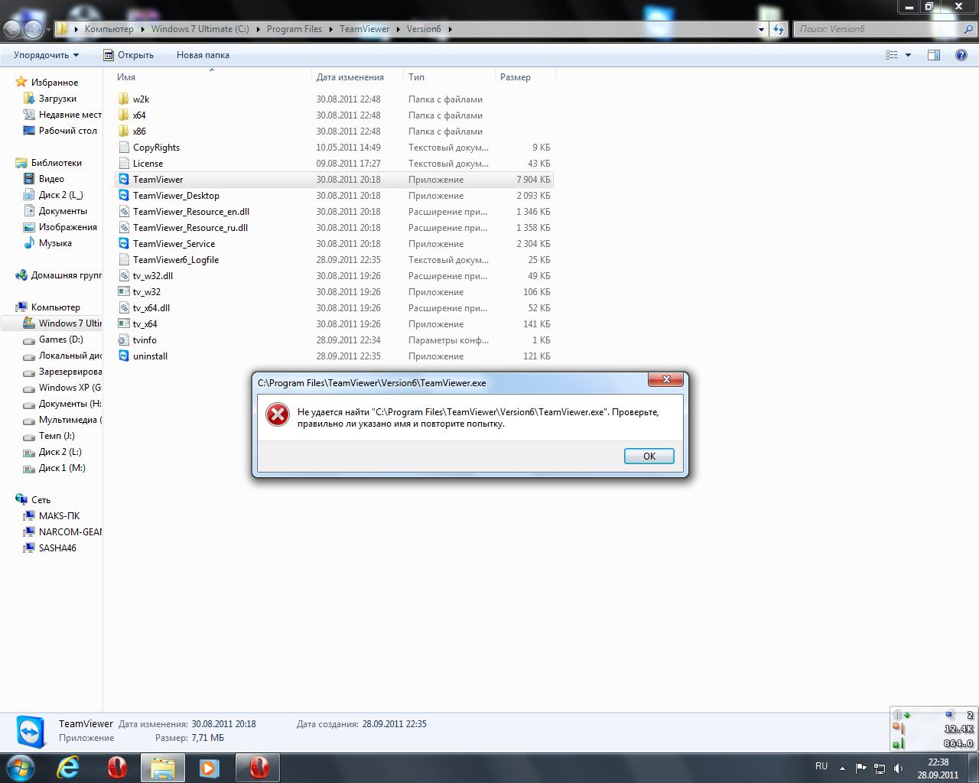Select Games (D:) drive in navigation pane
The height and width of the screenshot is (783, 979).
[x=60, y=340]
